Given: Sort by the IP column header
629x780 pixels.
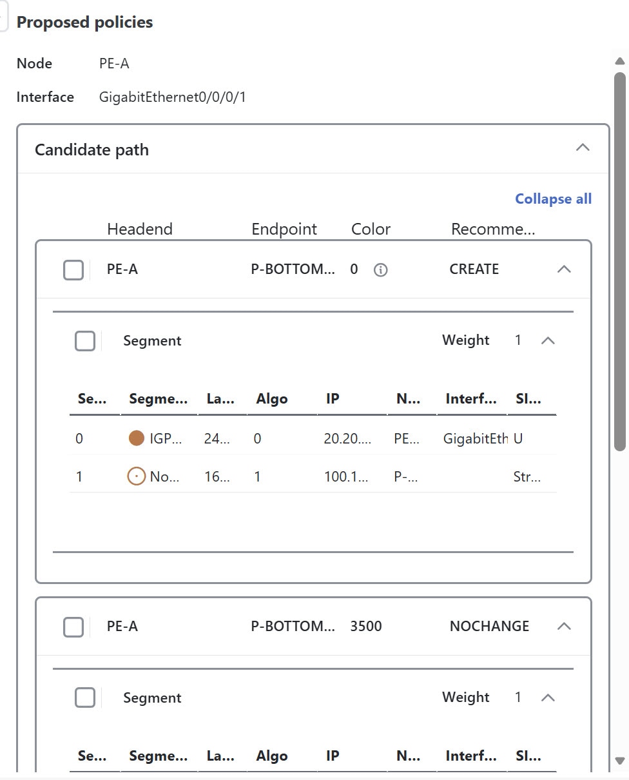Looking at the screenshot, I should (x=332, y=398).
